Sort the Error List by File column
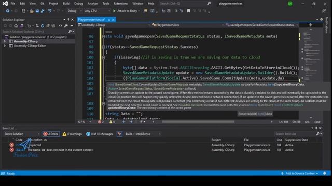The height and width of the screenshot is (186, 332). (246, 140)
